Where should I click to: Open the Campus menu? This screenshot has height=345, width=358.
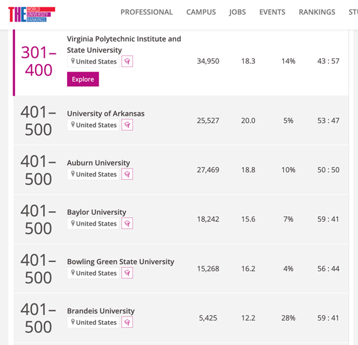(201, 12)
